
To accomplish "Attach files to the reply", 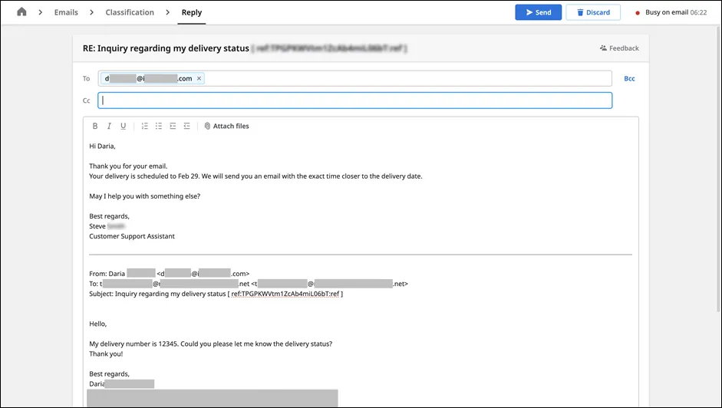I will click(226, 126).
